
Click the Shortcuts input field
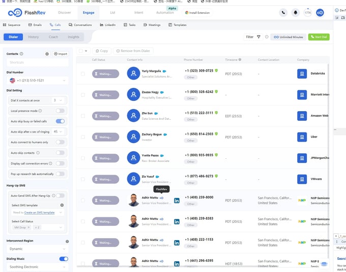coord(38,62)
